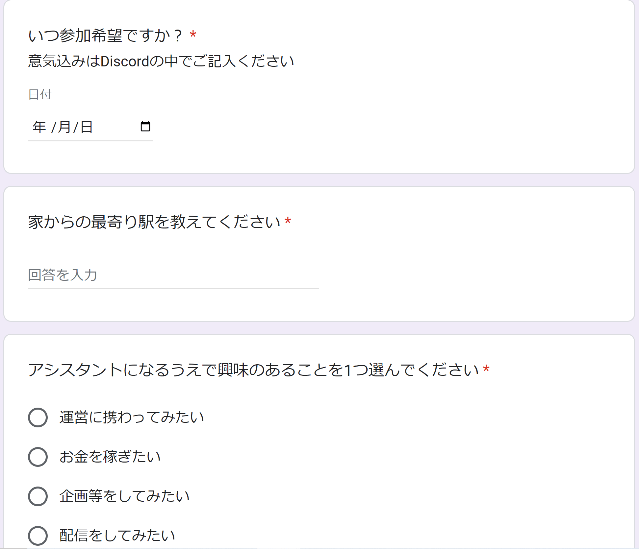The height and width of the screenshot is (549, 639).
Task: Open the calendar date picker icon
Action: (x=146, y=126)
